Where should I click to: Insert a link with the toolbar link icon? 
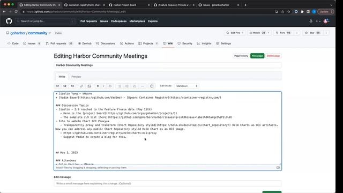(x=81, y=86)
